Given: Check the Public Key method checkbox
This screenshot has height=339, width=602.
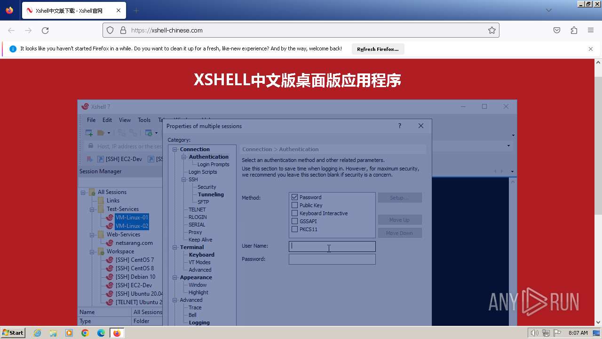Looking at the screenshot, I should click(295, 205).
